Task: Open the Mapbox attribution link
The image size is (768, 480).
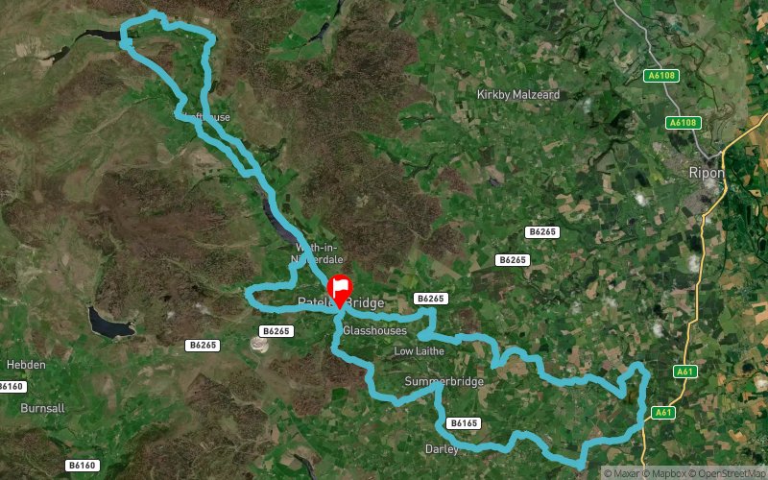Action: [x=664, y=473]
